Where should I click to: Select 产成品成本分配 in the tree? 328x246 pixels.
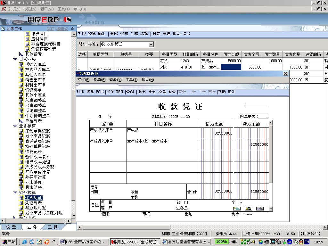tap(40, 167)
